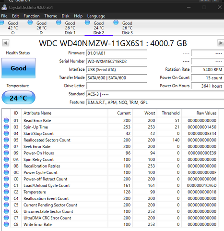The height and width of the screenshot is (231, 224).
Task: Click the Serial Number field
Action: pos(117,62)
